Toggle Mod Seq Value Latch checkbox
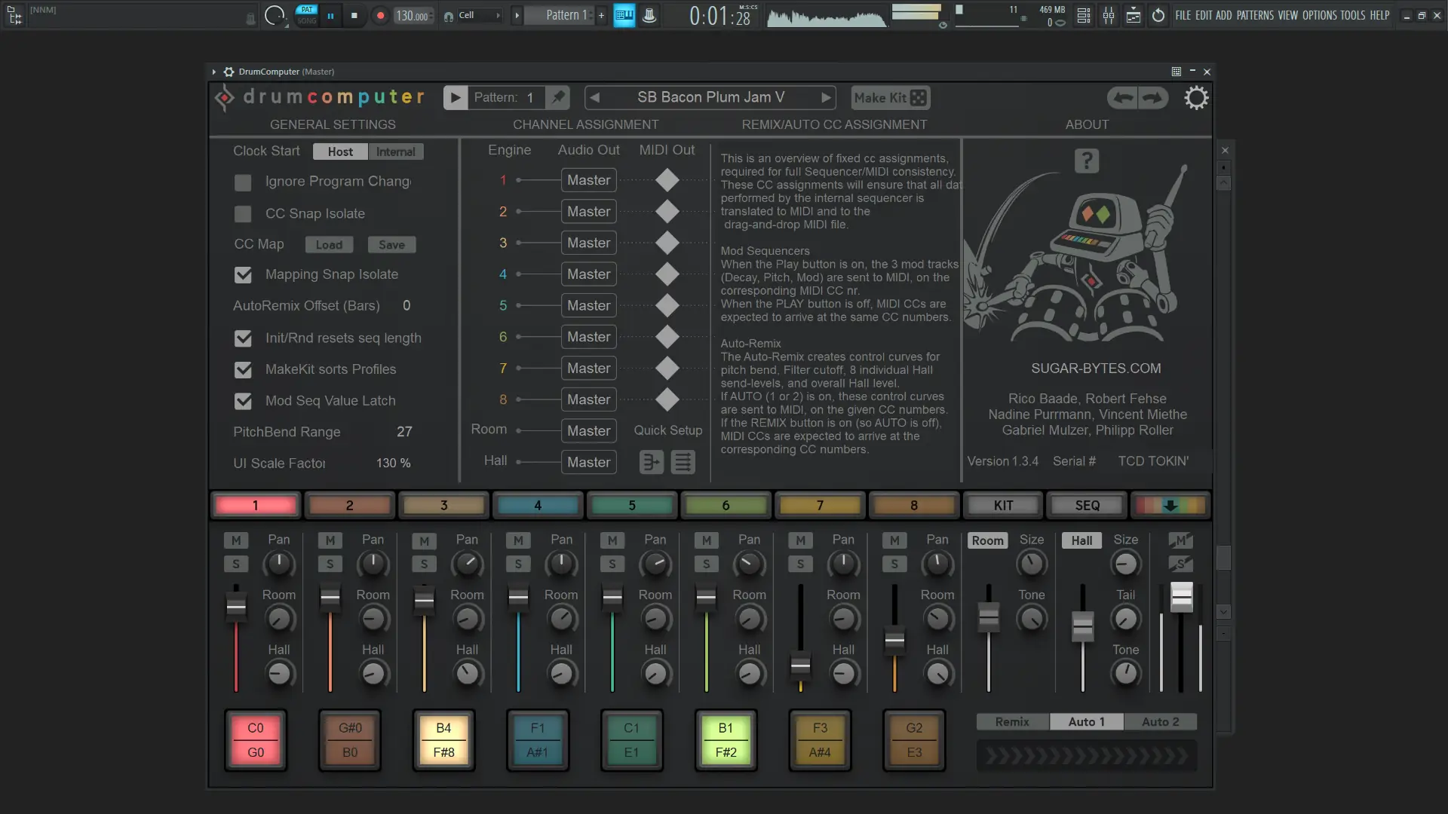1448x814 pixels. pyautogui.click(x=243, y=401)
